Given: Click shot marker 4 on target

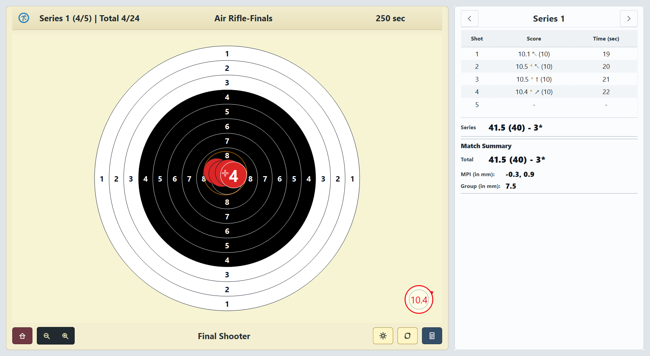Looking at the screenshot, I should click(x=233, y=175).
